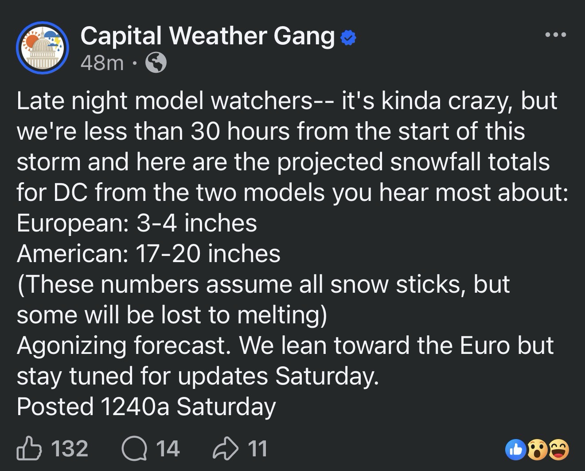View the 11 shares count
The height and width of the screenshot is (471, 585).
click(258, 448)
